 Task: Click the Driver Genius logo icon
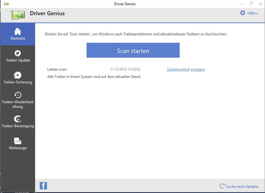pyautogui.click(x=18, y=14)
